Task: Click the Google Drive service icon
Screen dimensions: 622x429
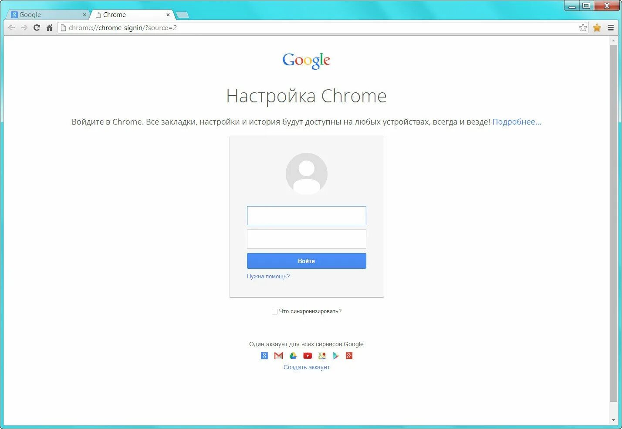Action: pos(293,356)
